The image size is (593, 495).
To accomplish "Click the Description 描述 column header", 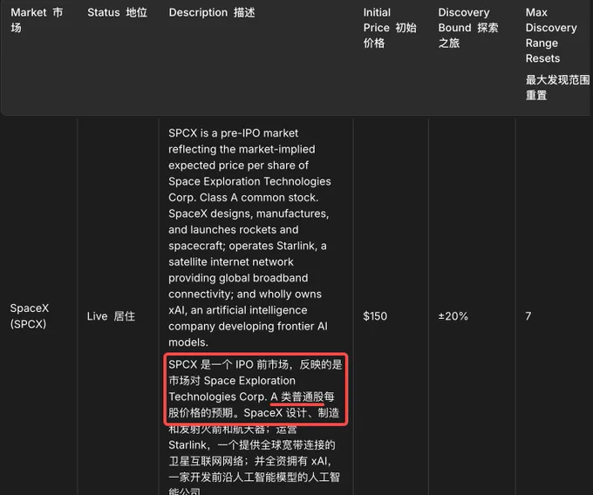I will [x=212, y=12].
